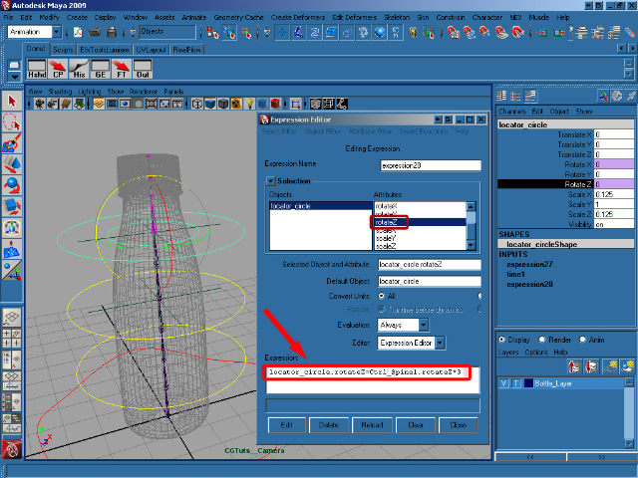The height and width of the screenshot is (478, 638).
Task: Collapse the Selection section arrow
Action: pyautogui.click(x=269, y=180)
